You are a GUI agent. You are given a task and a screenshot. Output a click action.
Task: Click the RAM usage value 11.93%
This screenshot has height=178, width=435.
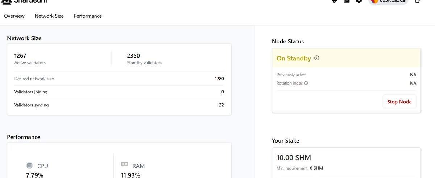(x=130, y=175)
